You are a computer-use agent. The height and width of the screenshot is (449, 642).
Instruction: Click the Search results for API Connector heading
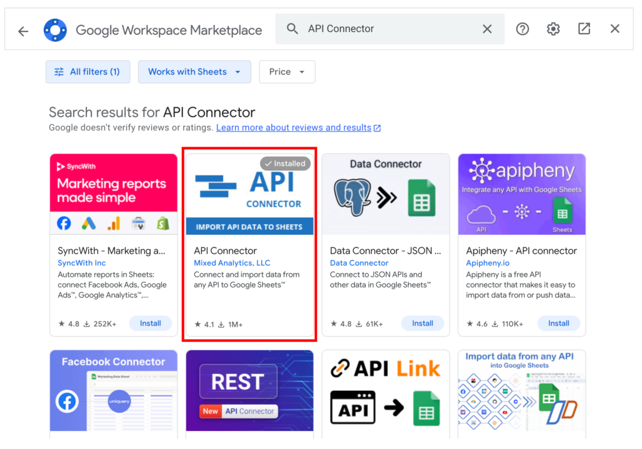coord(152,112)
